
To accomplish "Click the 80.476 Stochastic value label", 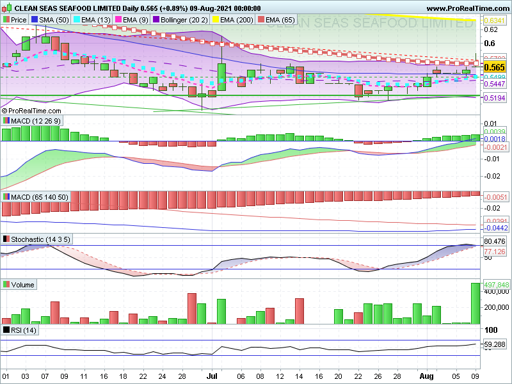I will [494, 241].
